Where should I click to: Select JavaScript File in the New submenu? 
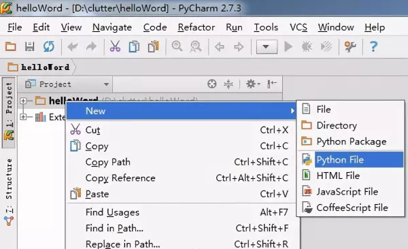coord(350,192)
